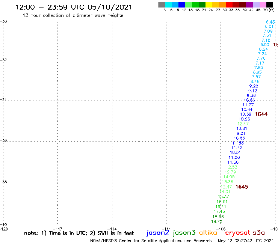This screenshot has height=244, width=278.
Task: Click the 10.96 wave height value
Action: click(x=244, y=119)
